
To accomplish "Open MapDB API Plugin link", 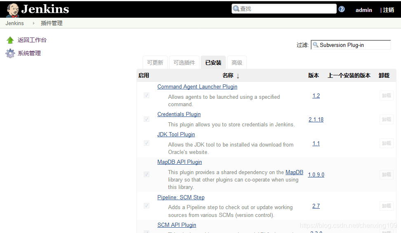I will (x=180, y=162).
